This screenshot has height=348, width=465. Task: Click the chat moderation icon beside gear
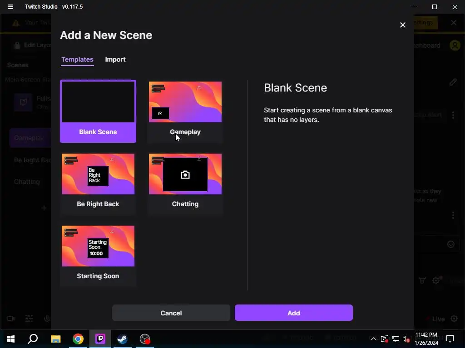coord(422,280)
